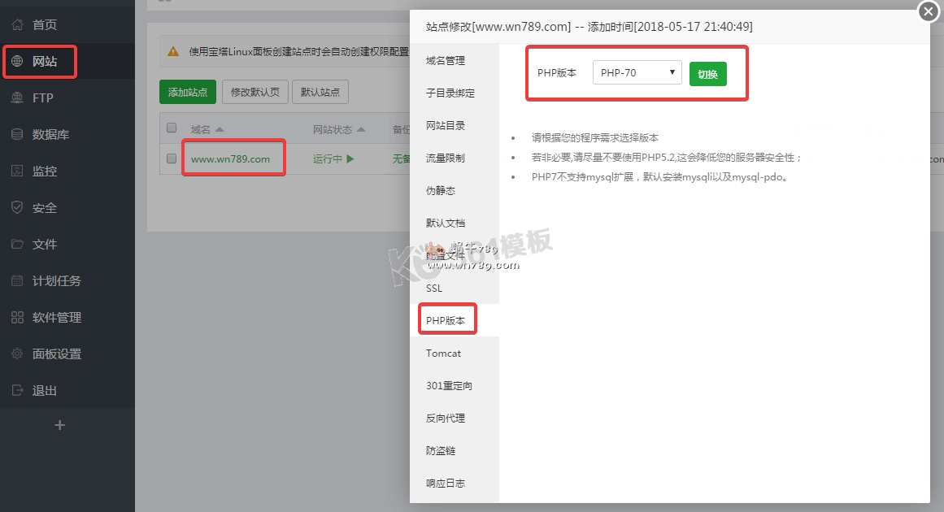The height and width of the screenshot is (512, 944).
Task: Click the calendar icon beside 计划任务
Action: pos(17,281)
